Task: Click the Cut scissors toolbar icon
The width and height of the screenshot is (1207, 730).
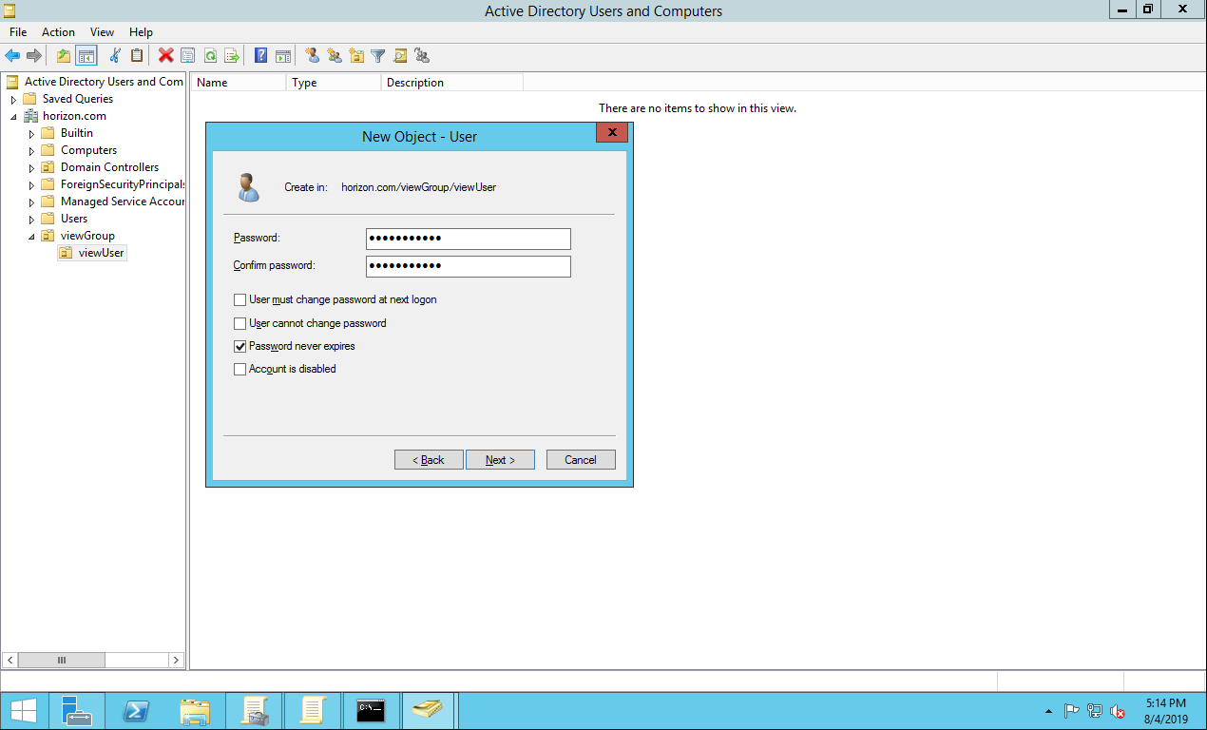Action: pyautogui.click(x=115, y=56)
